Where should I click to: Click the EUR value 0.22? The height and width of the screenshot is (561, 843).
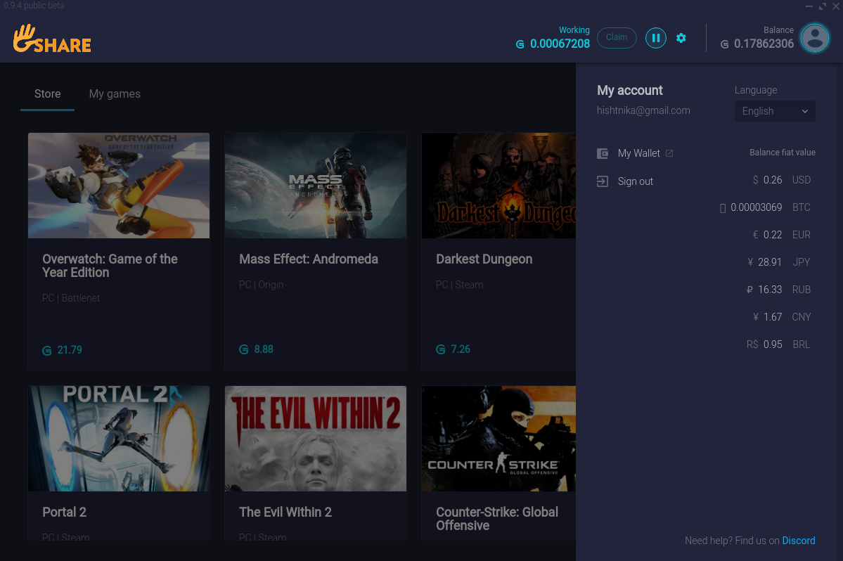tap(773, 235)
